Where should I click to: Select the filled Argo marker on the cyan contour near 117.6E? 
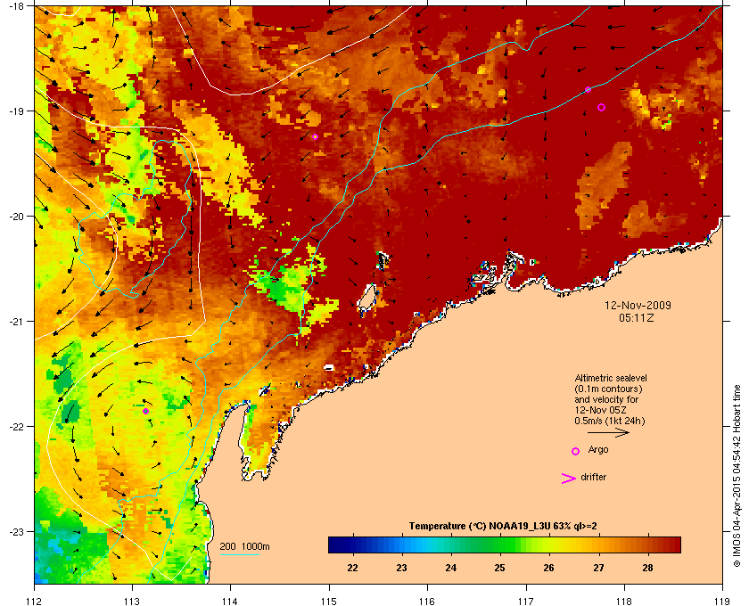pos(588,90)
